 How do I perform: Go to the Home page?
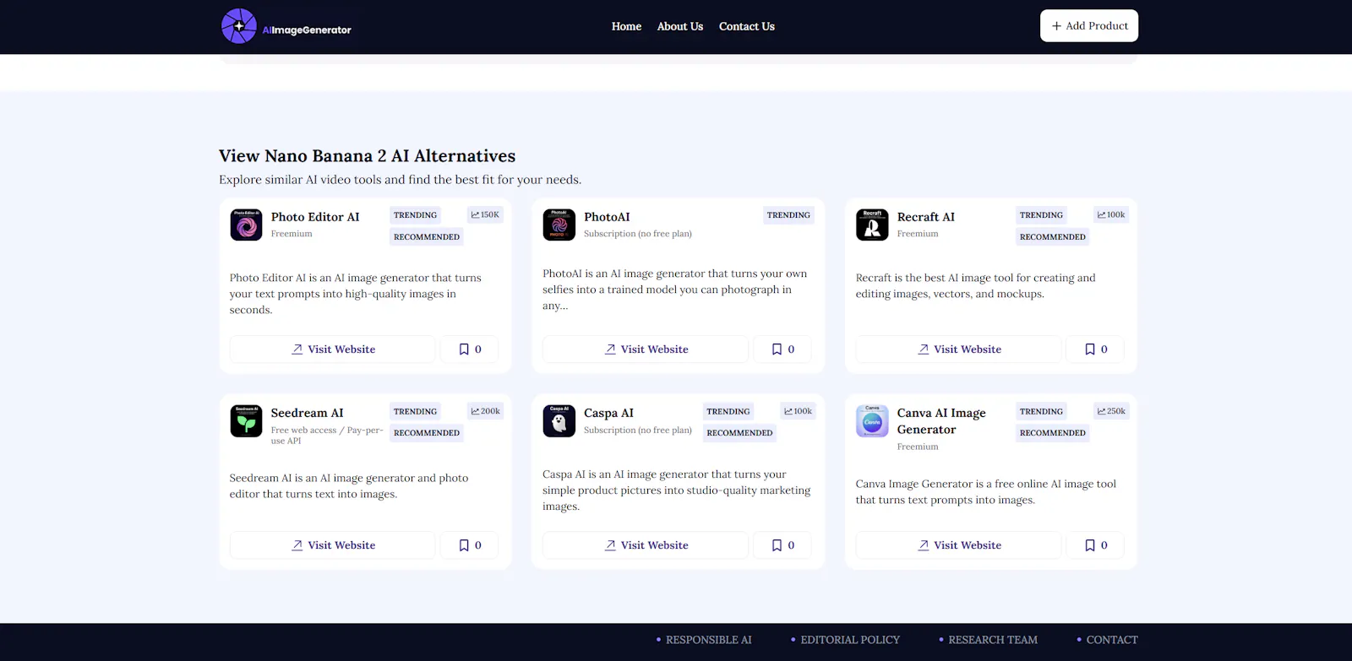click(x=626, y=26)
